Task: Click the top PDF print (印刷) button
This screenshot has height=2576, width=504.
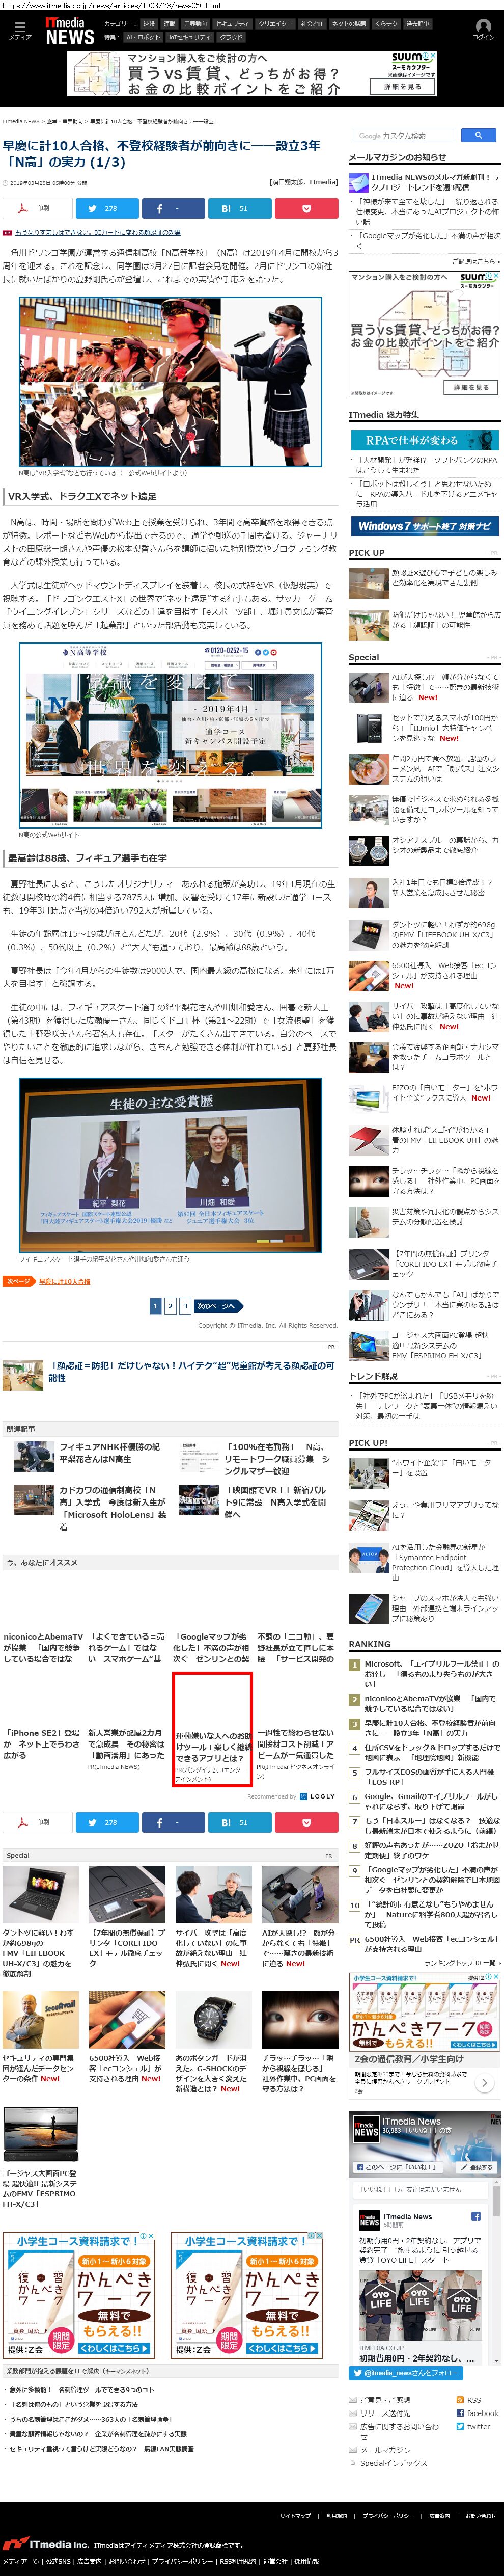Action: click(35, 209)
